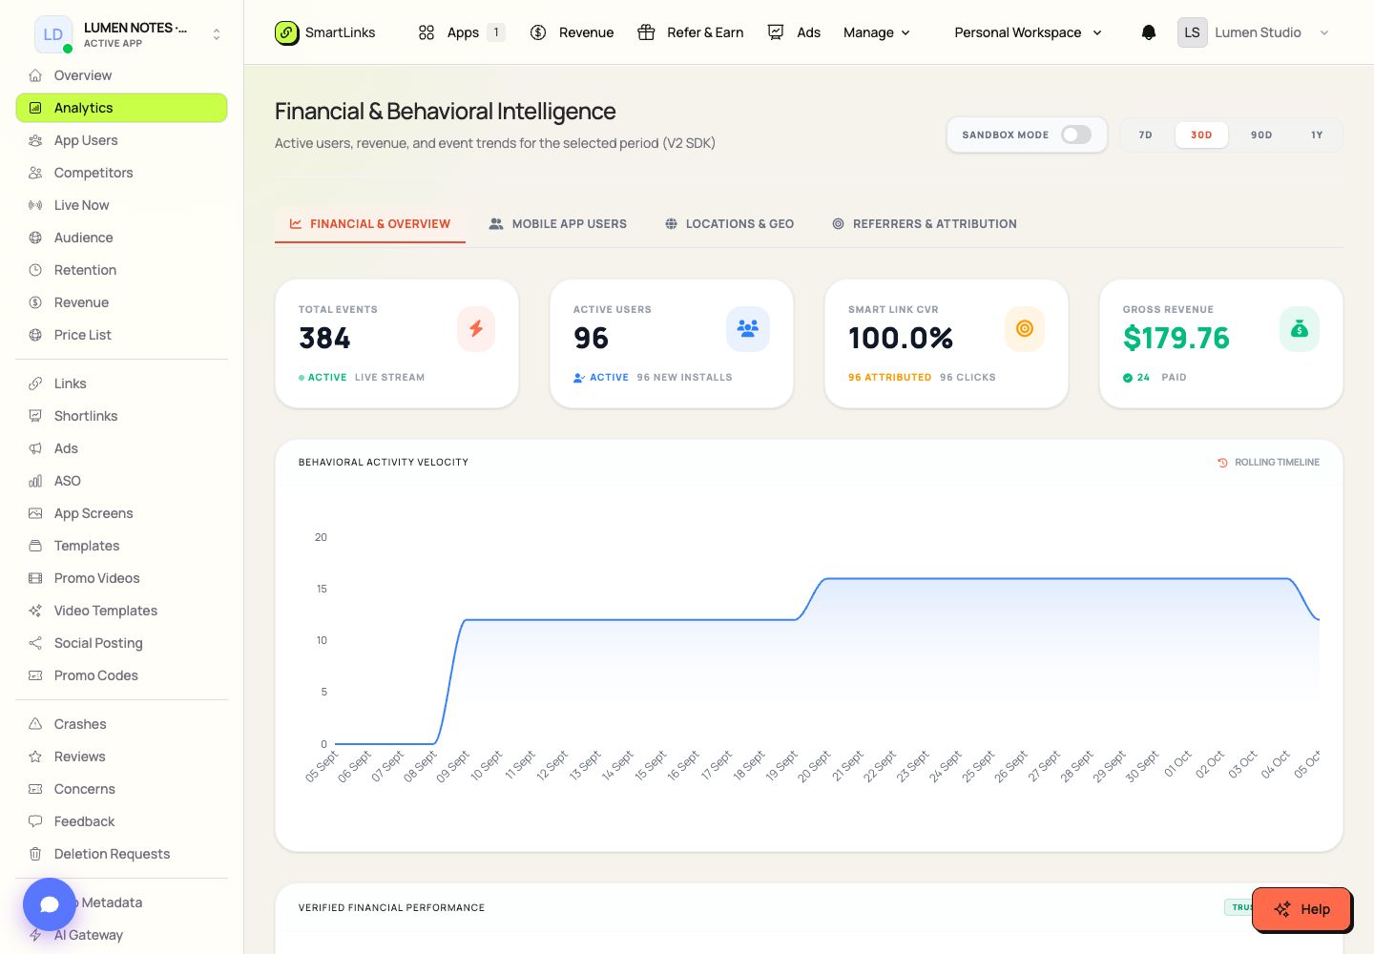Click the LS avatar badge
This screenshot has width=1374, height=954.
[x=1192, y=32]
